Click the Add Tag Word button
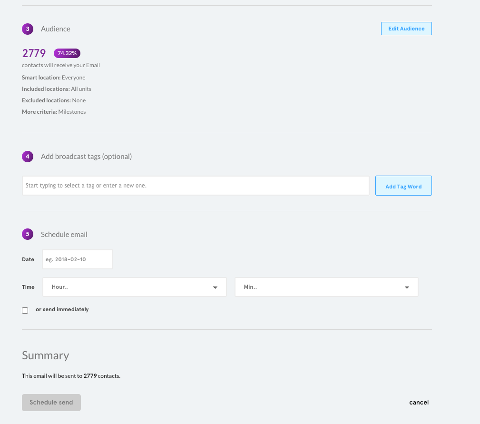Viewport: 480px width, 424px height. point(403,186)
